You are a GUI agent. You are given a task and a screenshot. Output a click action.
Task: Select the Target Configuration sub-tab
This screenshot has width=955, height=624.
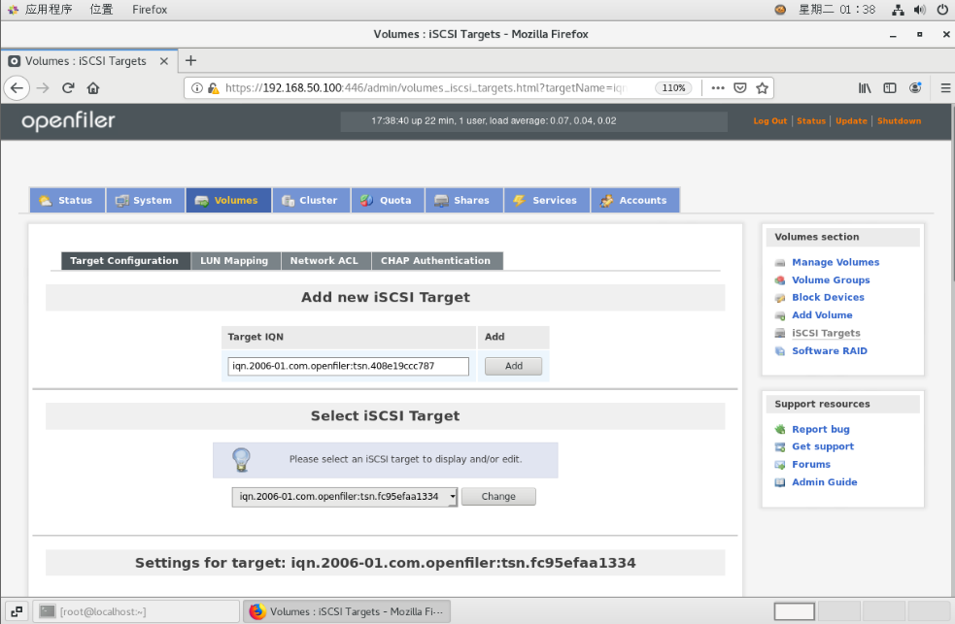click(x=125, y=261)
